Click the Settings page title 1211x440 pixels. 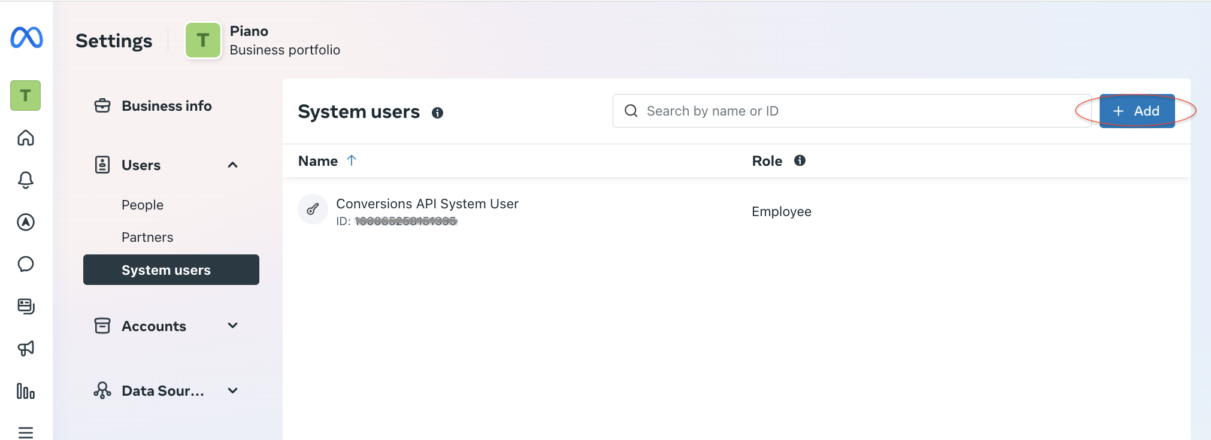pyautogui.click(x=114, y=41)
